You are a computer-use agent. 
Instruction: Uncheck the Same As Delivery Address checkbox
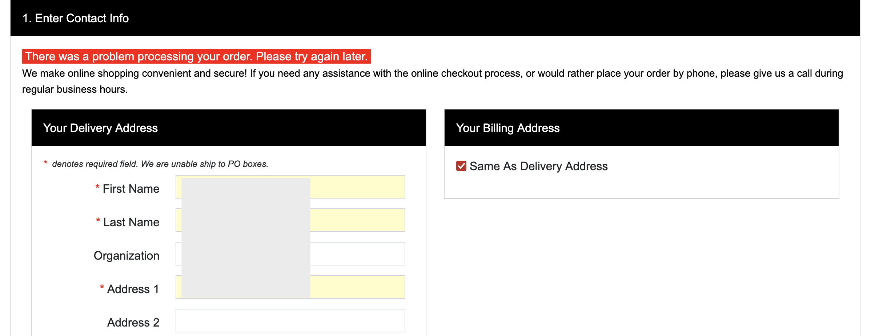click(x=461, y=166)
